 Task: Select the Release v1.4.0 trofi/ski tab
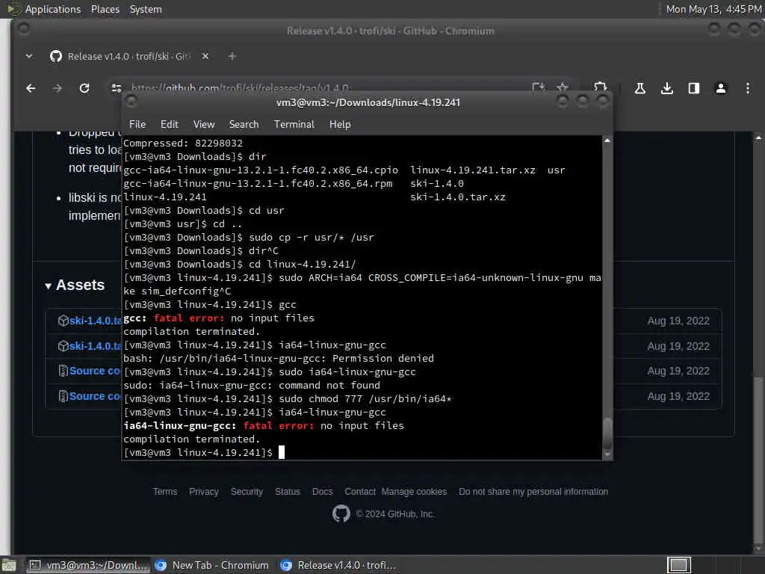coord(128,56)
